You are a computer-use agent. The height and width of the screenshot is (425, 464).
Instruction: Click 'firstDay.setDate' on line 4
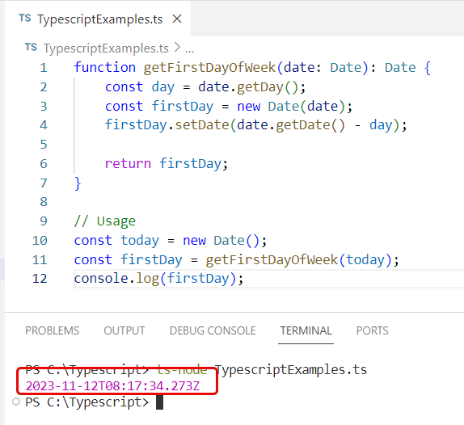pyautogui.click(x=167, y=125)
